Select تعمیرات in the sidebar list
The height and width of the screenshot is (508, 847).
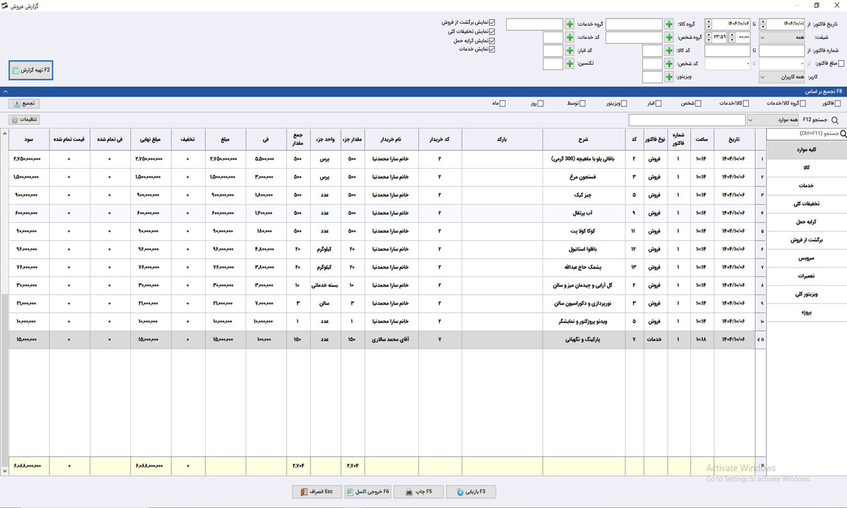tap(807, 276)
